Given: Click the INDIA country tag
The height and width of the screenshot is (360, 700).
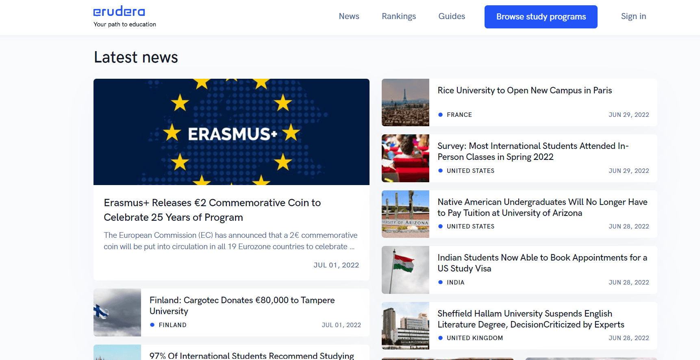Looking at the screenshot, I should click(x=455, y=282).
